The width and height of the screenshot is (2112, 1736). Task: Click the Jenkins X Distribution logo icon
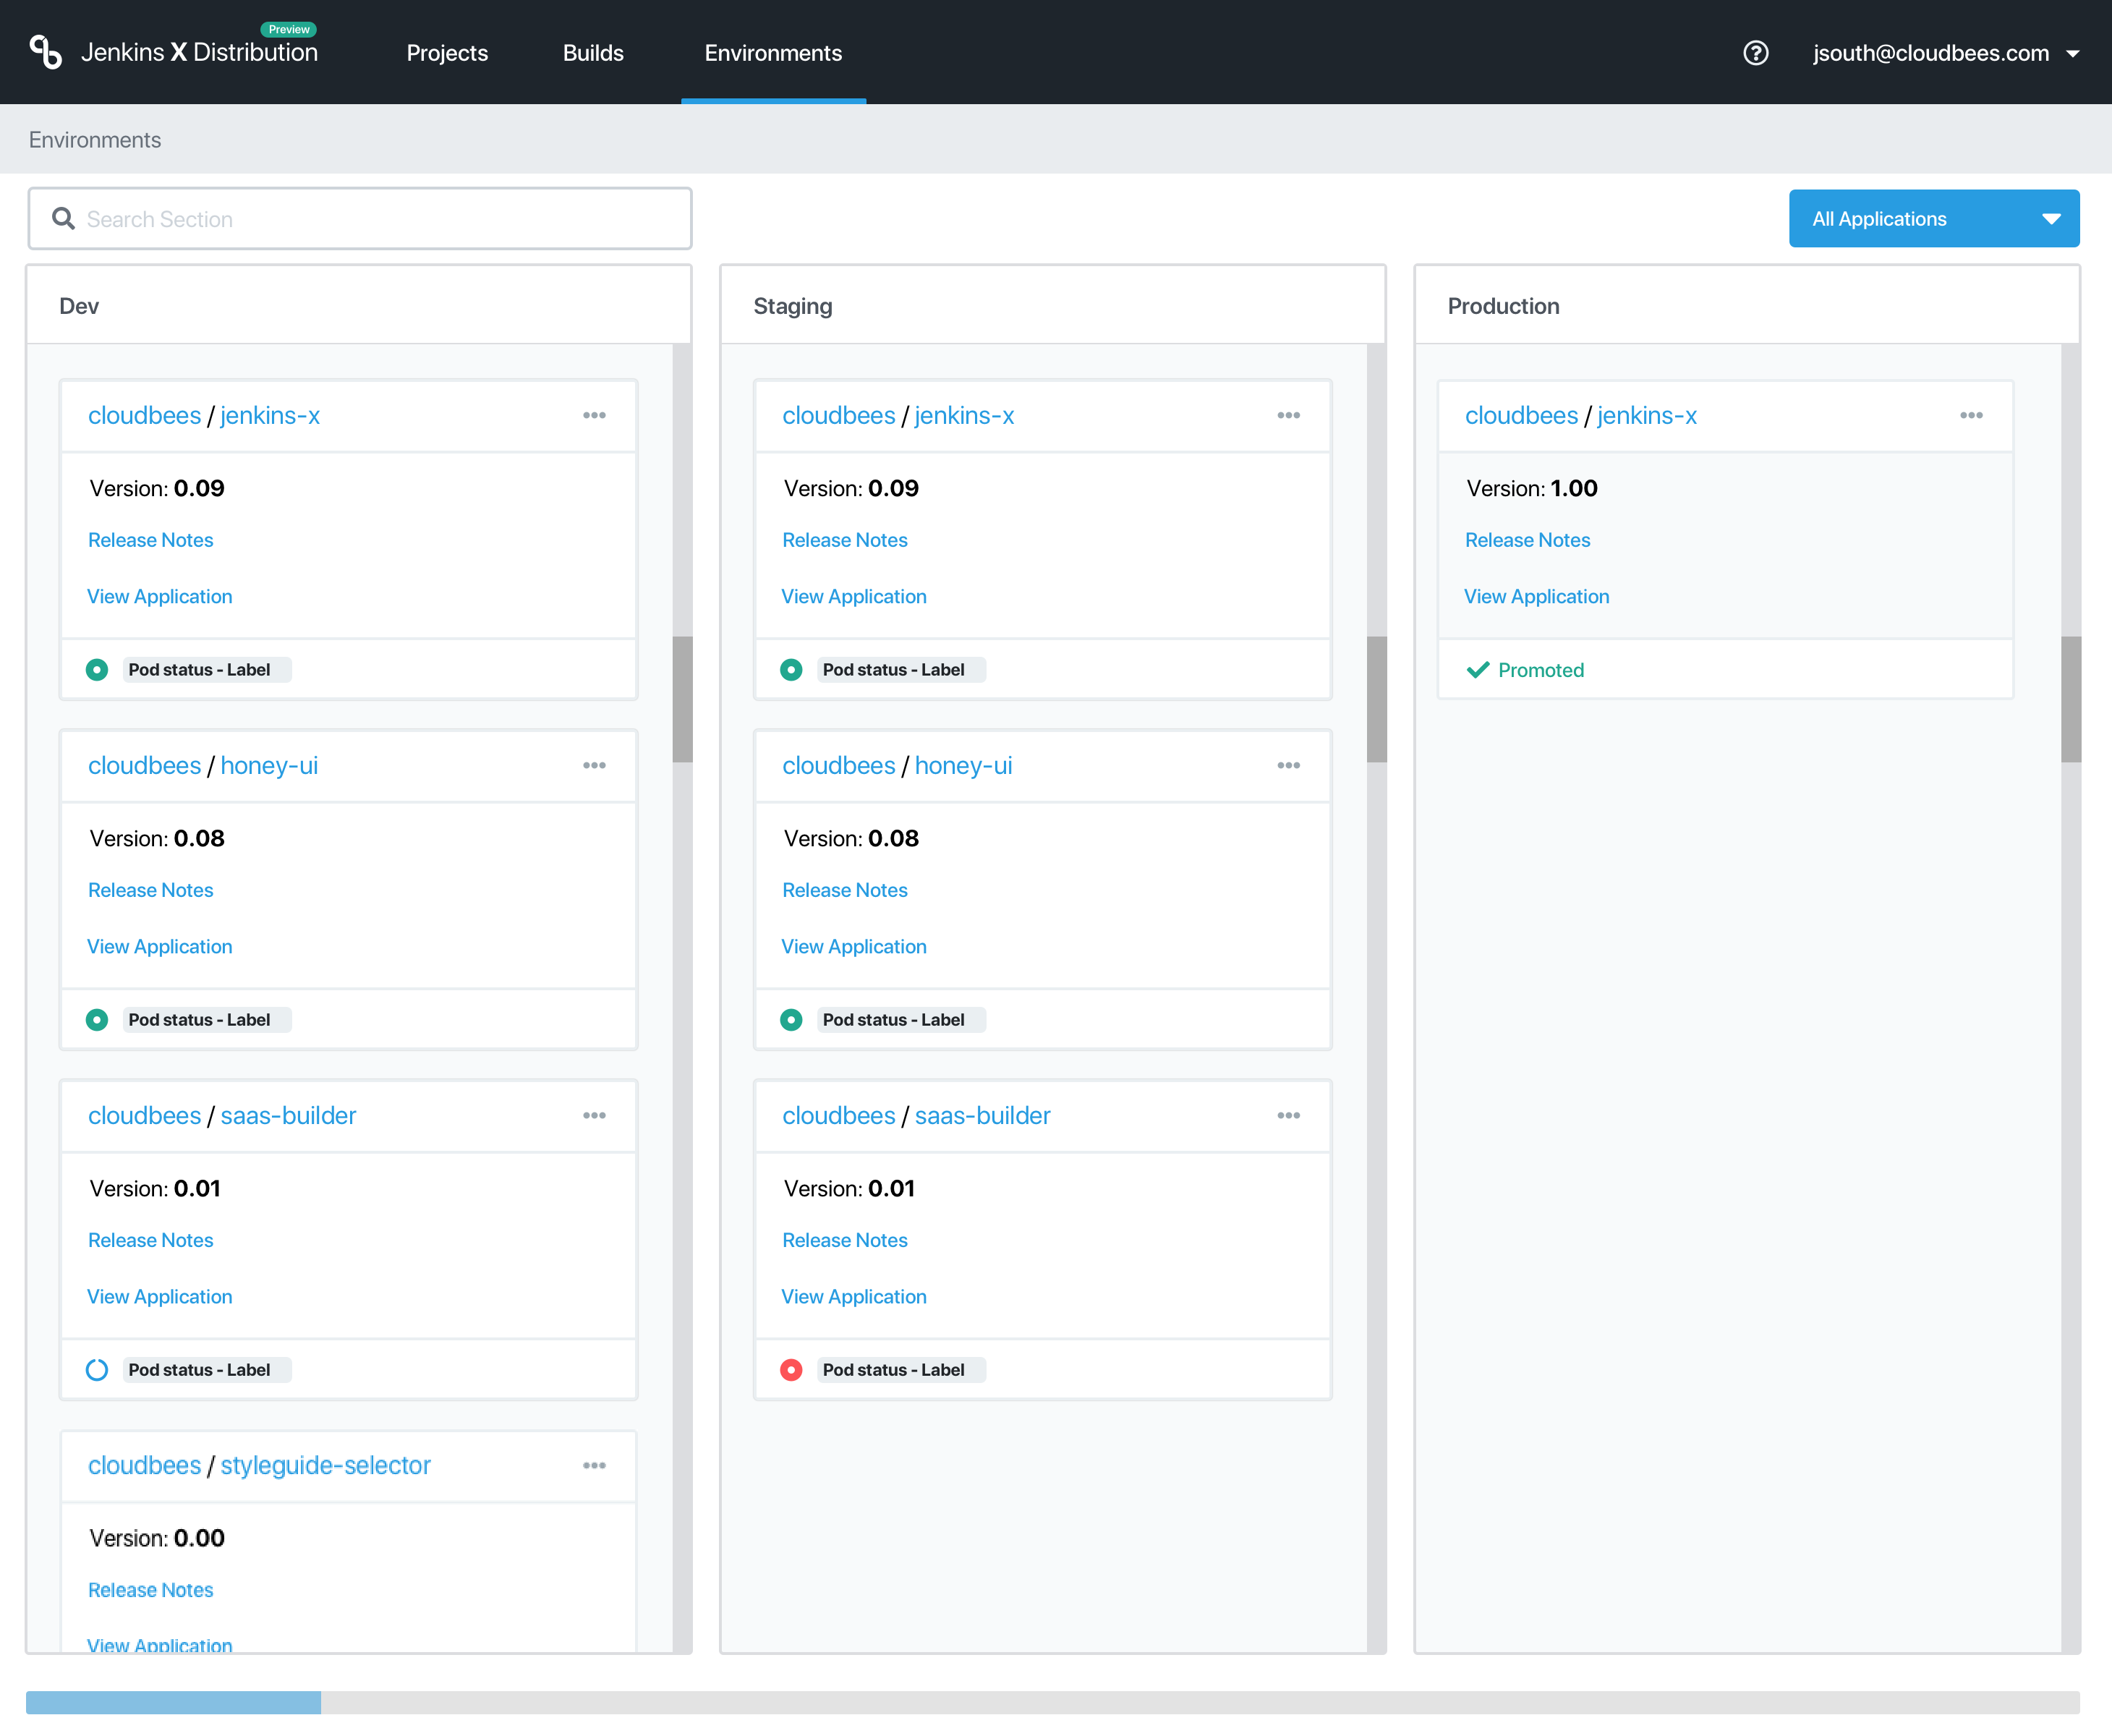(x=45, y=52)
